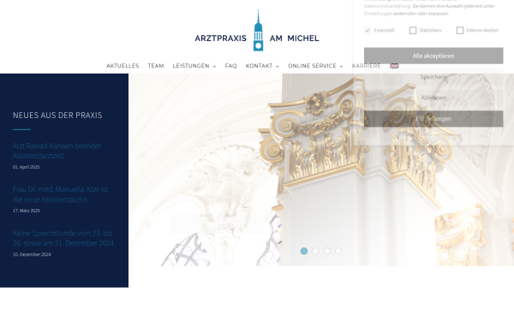Select the third slider dot
Image resolution: width=514 pixels, height=321 pixels.
pos(327,251)
